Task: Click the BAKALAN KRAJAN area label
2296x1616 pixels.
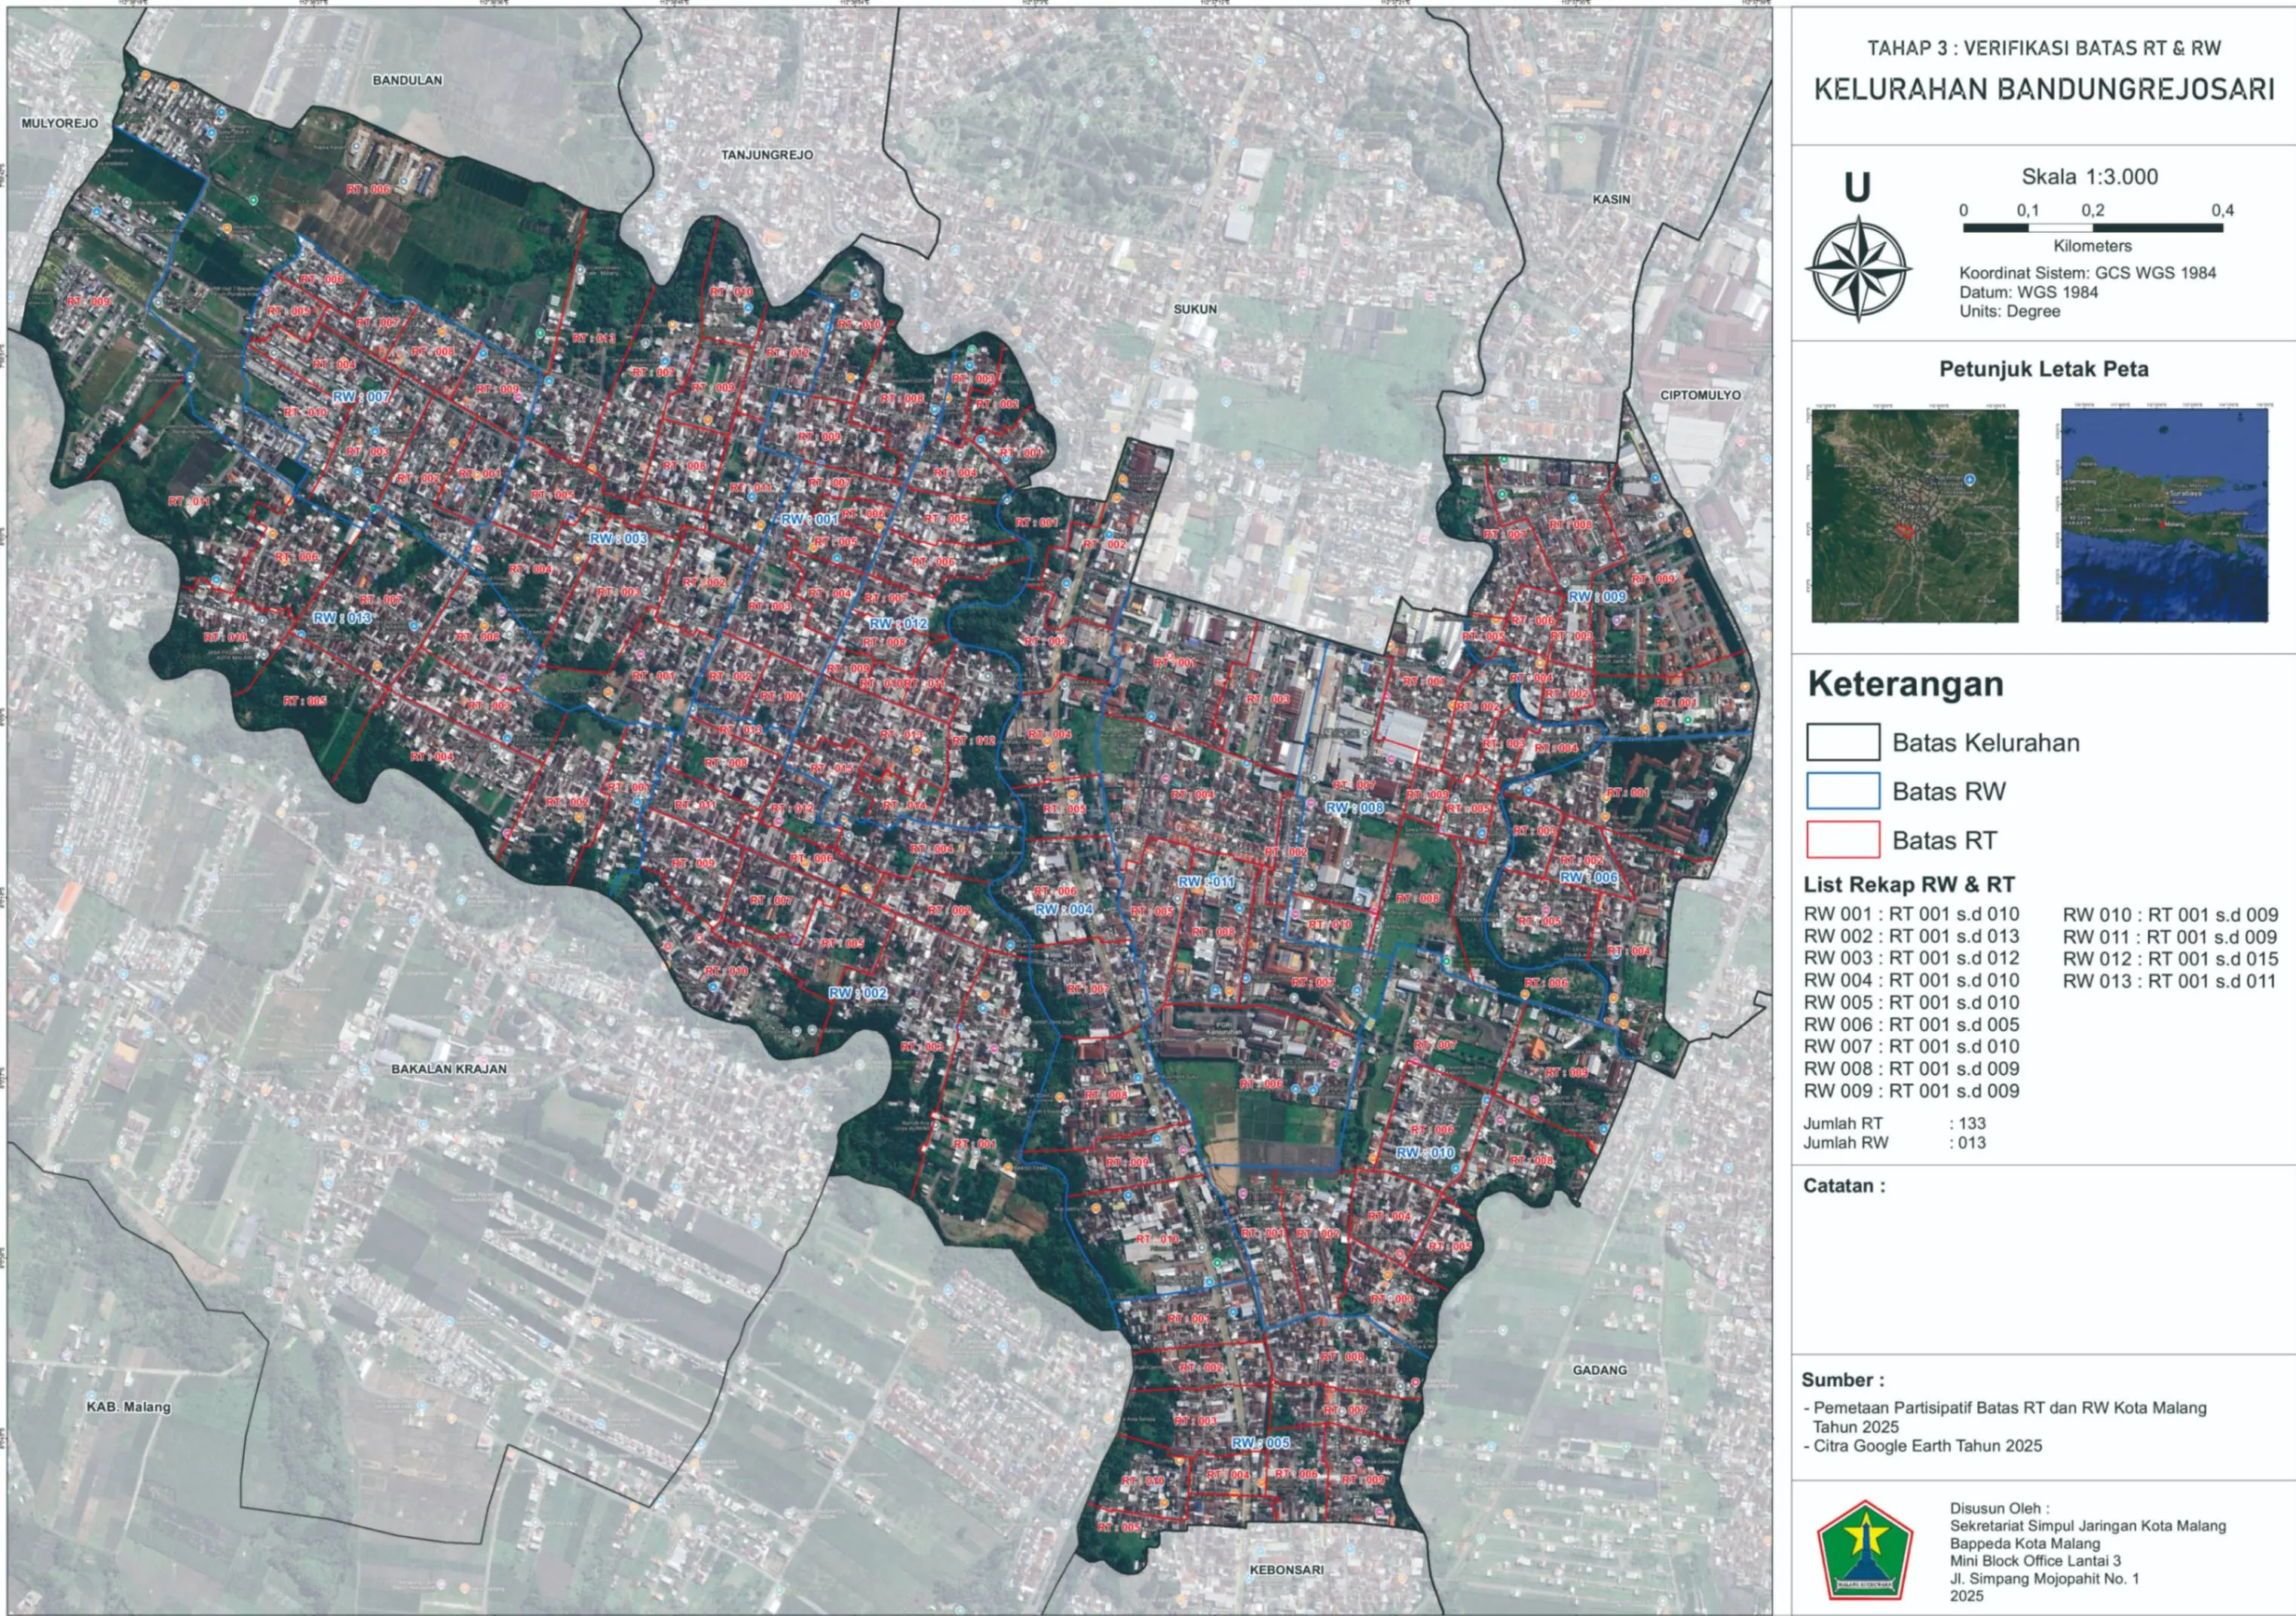Action: tap(449, 1069)
